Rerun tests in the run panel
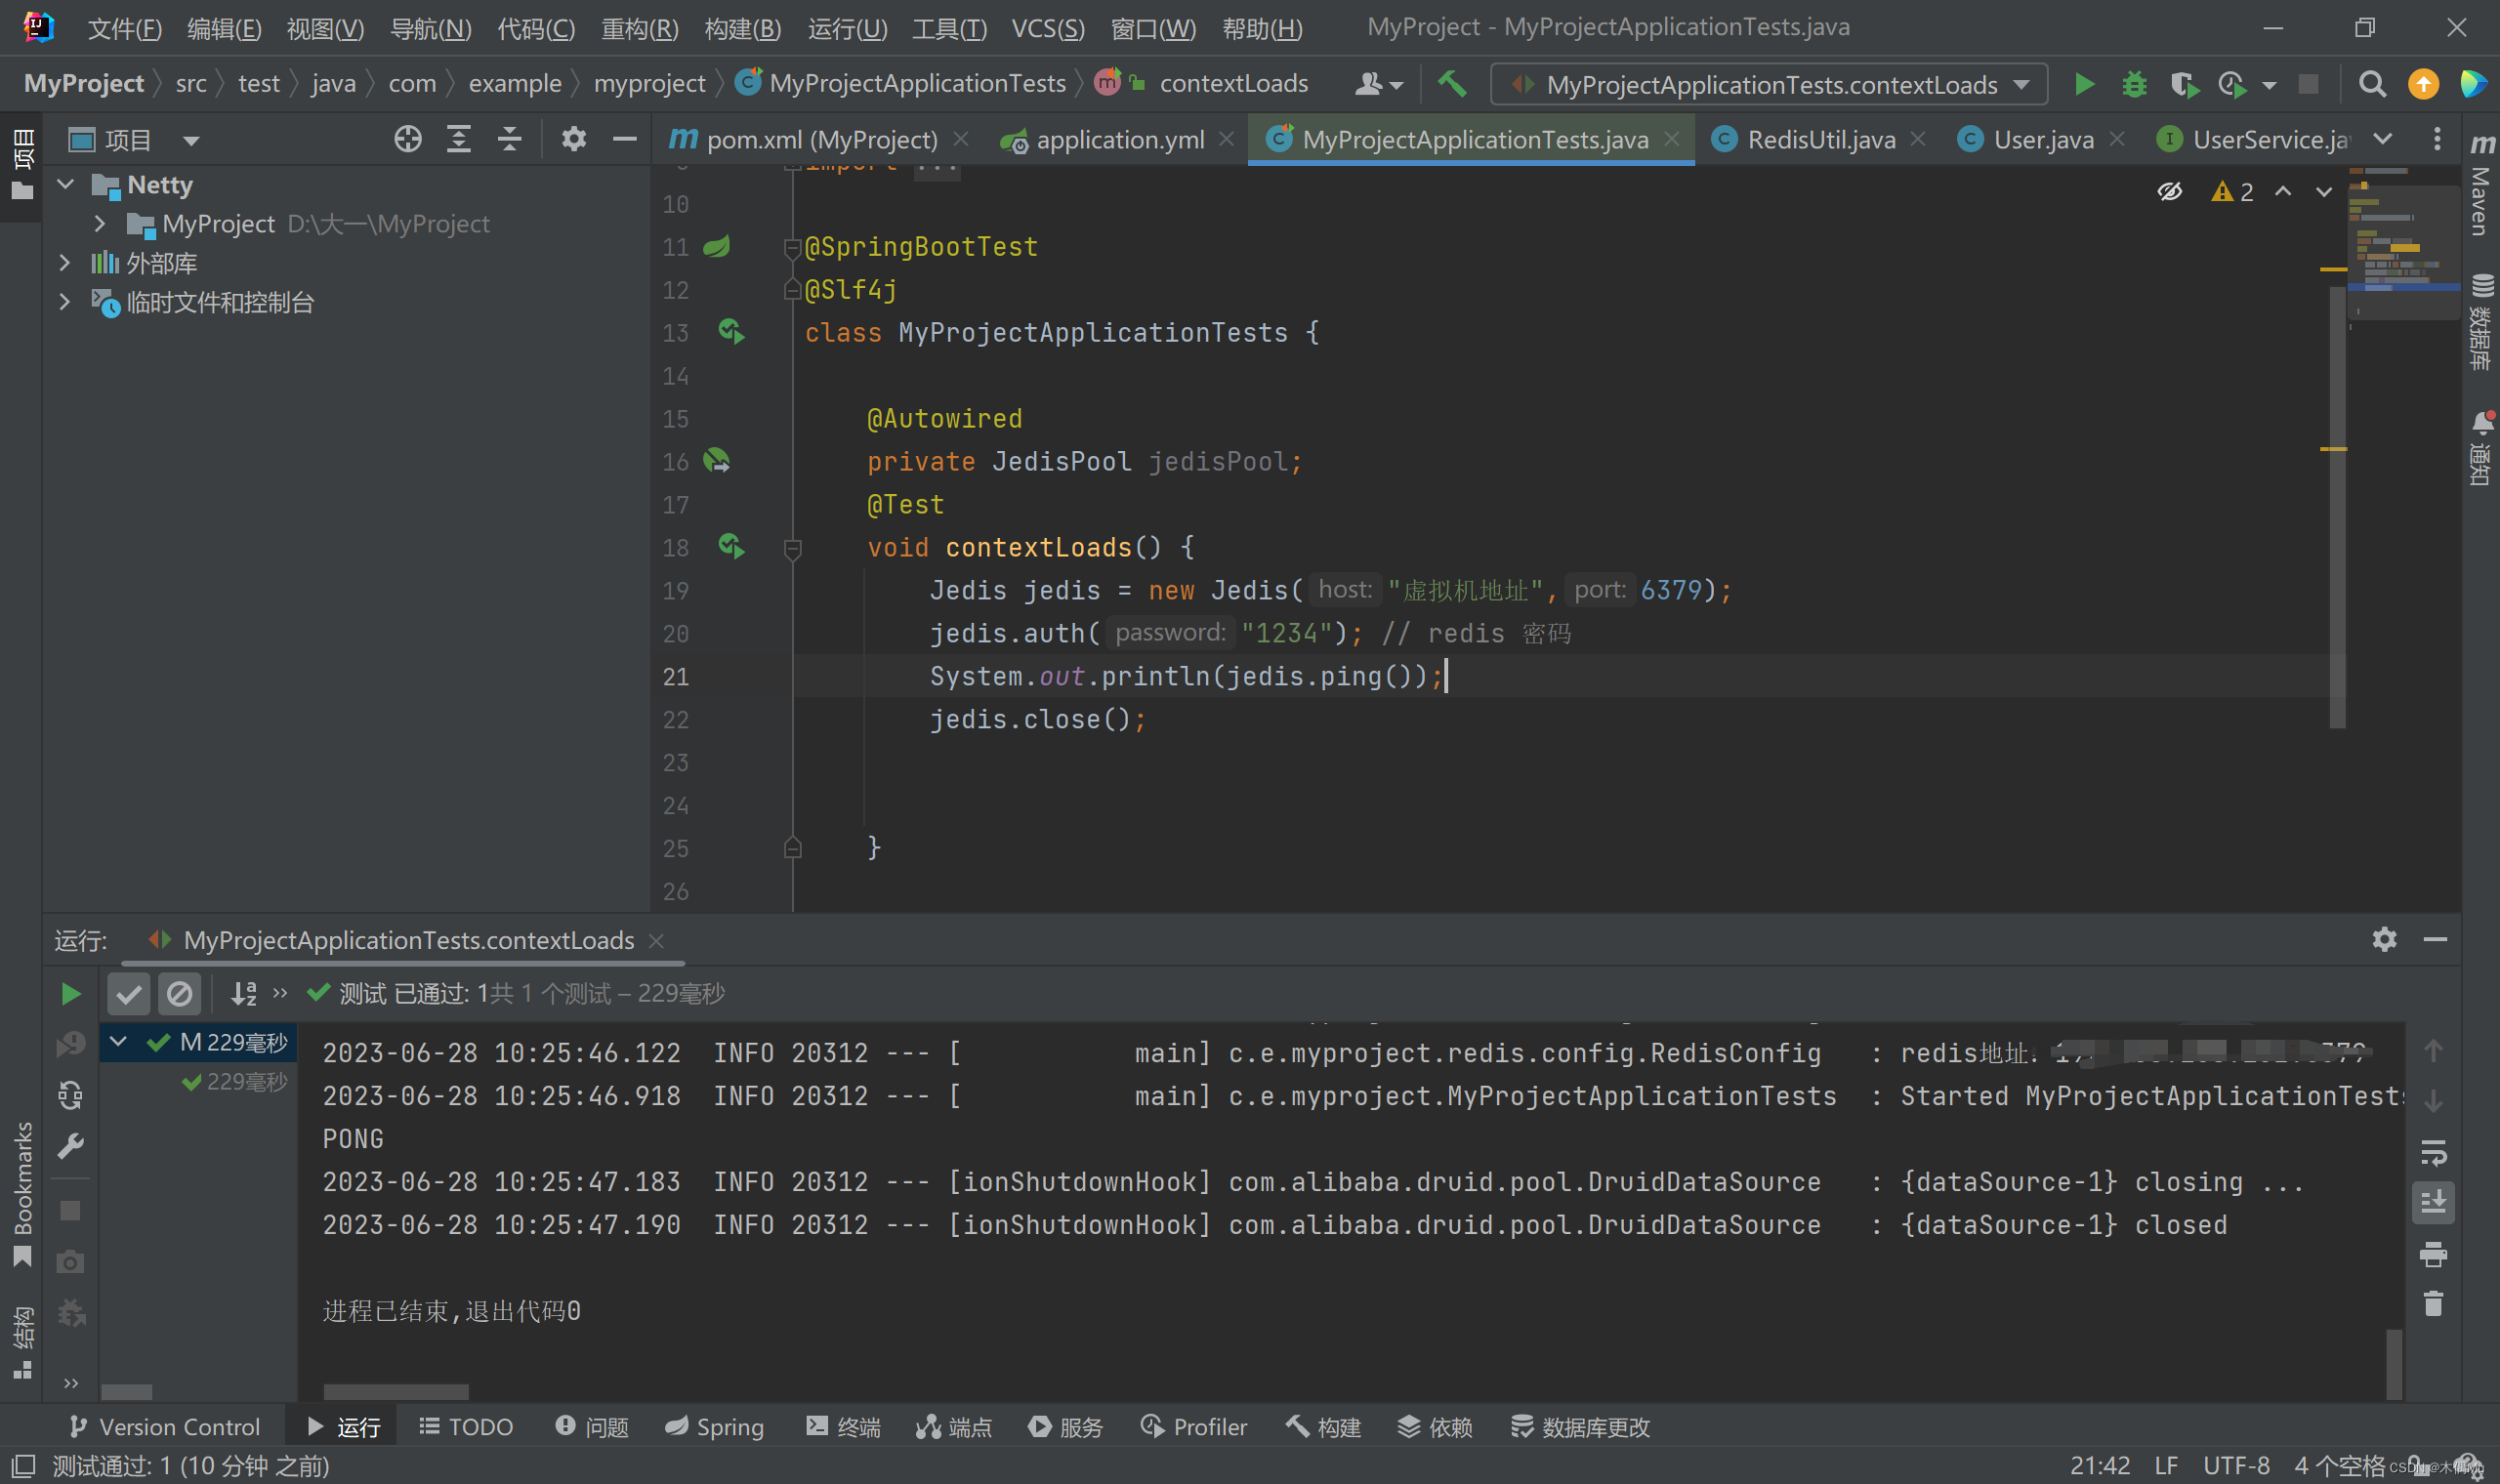 [70, 993]
